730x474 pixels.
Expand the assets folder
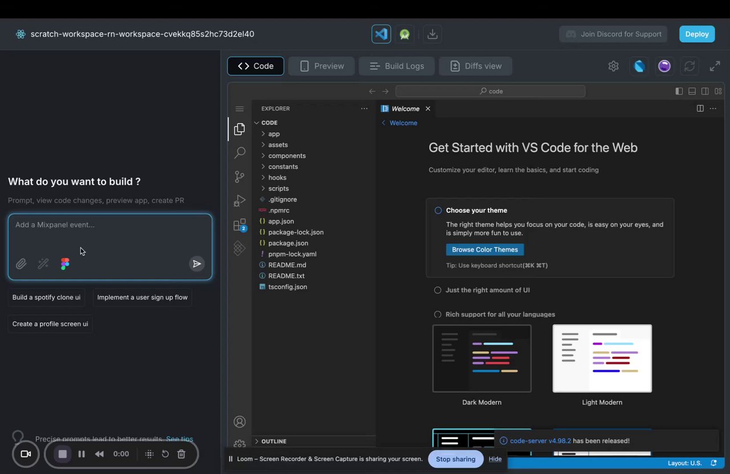click(278, 145)
